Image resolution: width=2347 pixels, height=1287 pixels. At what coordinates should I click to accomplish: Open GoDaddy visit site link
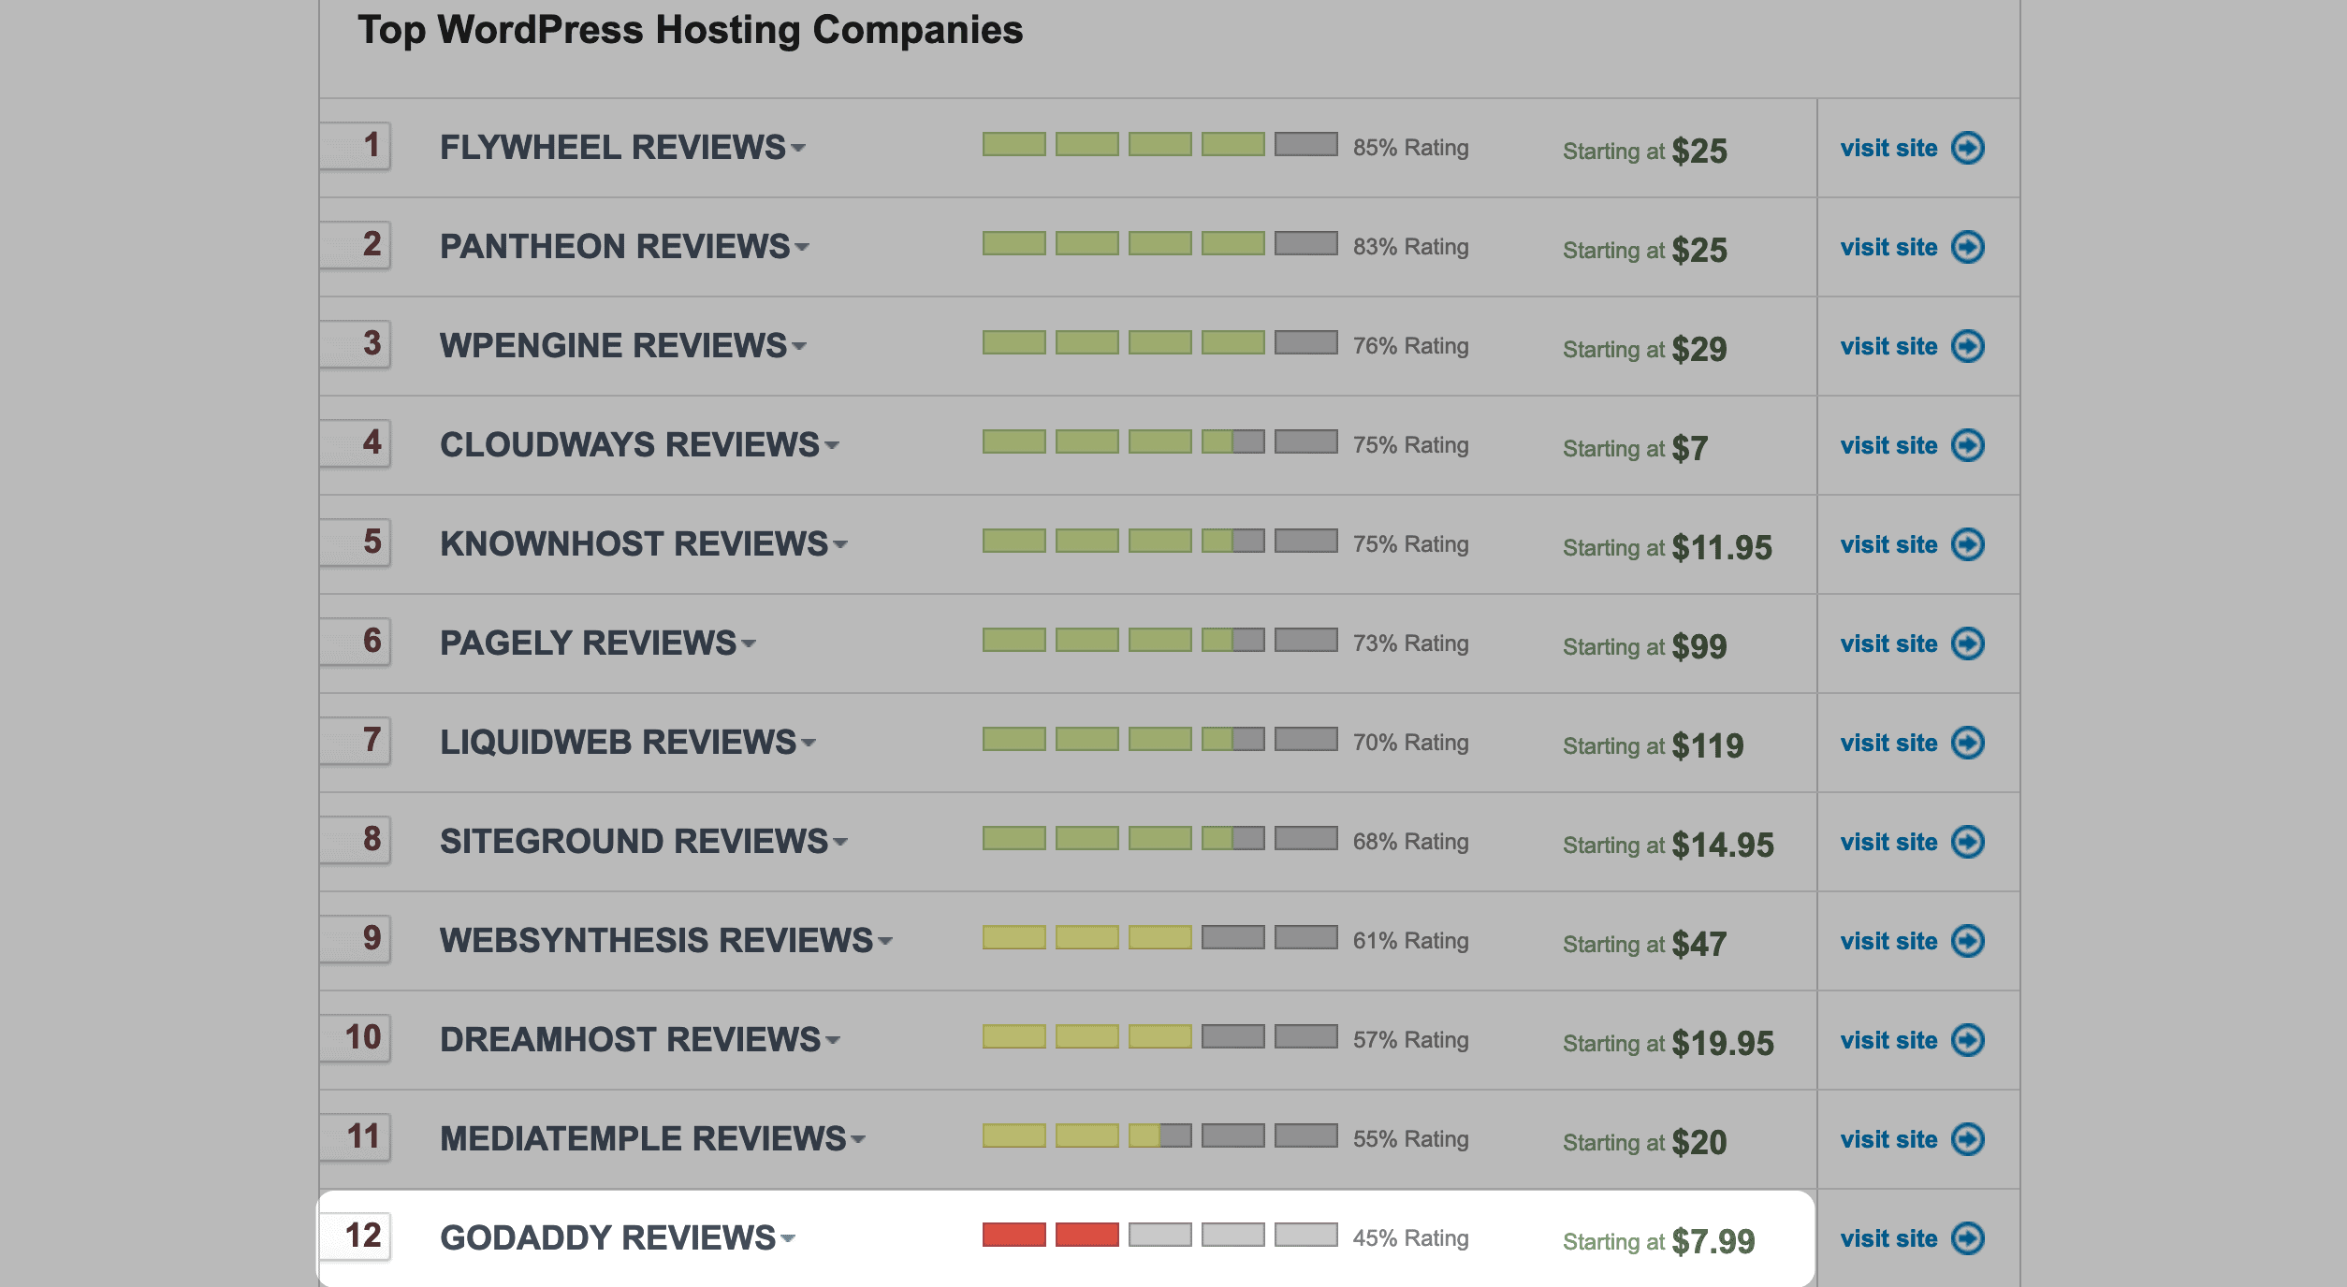click(1888, 1238)
